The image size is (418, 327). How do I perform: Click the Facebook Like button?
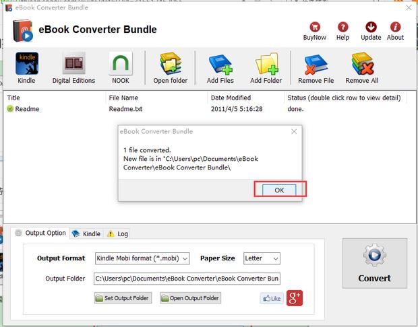tap(272, 298)
